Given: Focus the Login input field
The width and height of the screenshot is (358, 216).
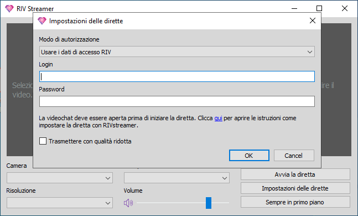Looking at the screenshot, I should [x=177, y=76].
